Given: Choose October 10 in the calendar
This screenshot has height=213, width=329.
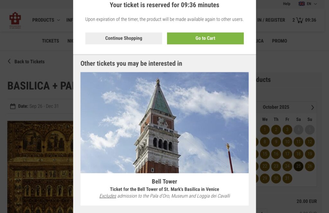Looking at the screenshot, I should [x=287, y=142].
